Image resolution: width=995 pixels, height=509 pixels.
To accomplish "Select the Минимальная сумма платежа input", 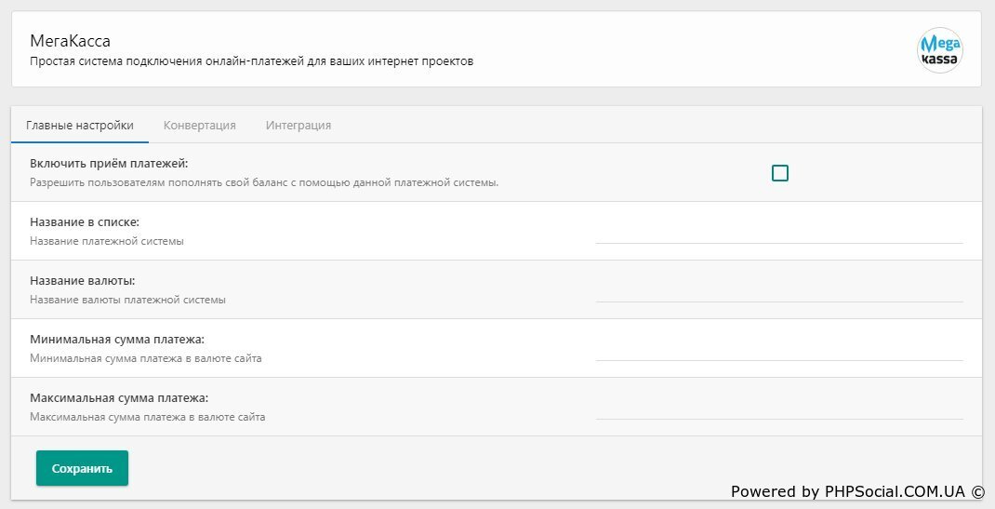I will point(779,349).
